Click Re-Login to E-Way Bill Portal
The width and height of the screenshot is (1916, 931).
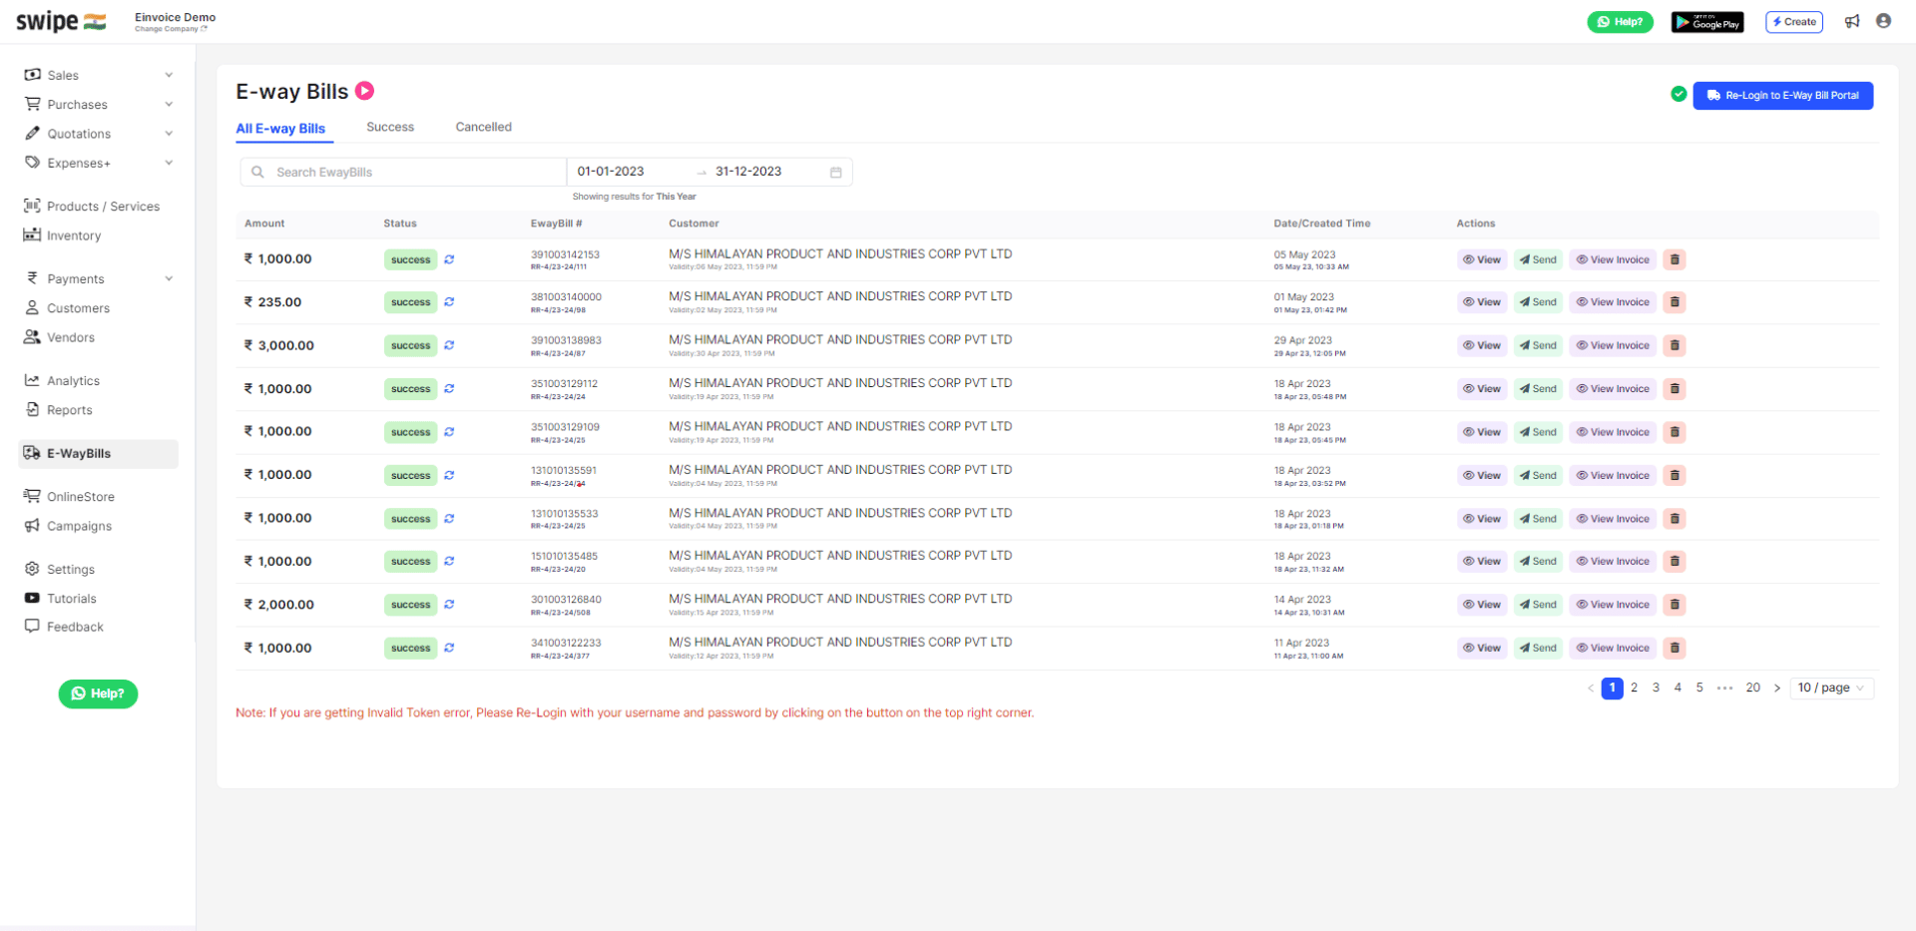click(x=1782, y=96)
